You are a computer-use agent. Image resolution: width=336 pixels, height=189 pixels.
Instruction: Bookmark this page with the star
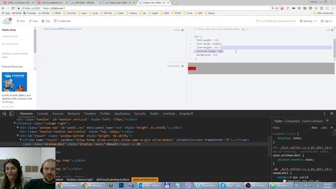pos(277,8)
